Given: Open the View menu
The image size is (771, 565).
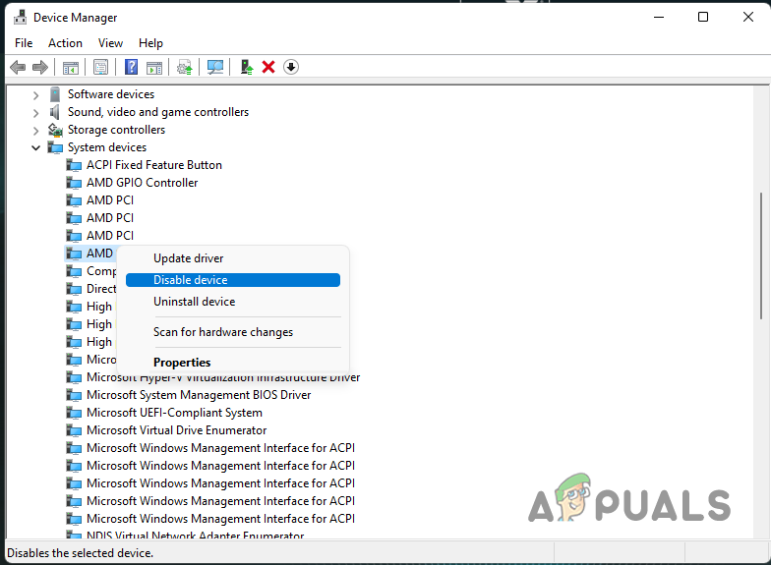Looking at the screenshot, I should click(110, 43).
